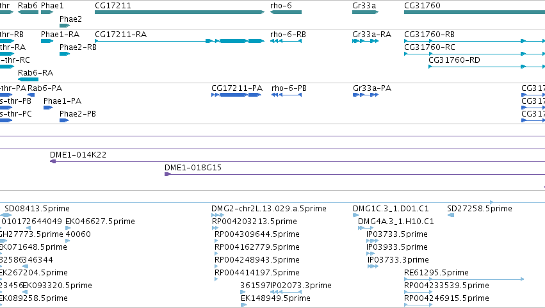Select the 40060 feature label
The image size is (545, 308).
point(78,234)
